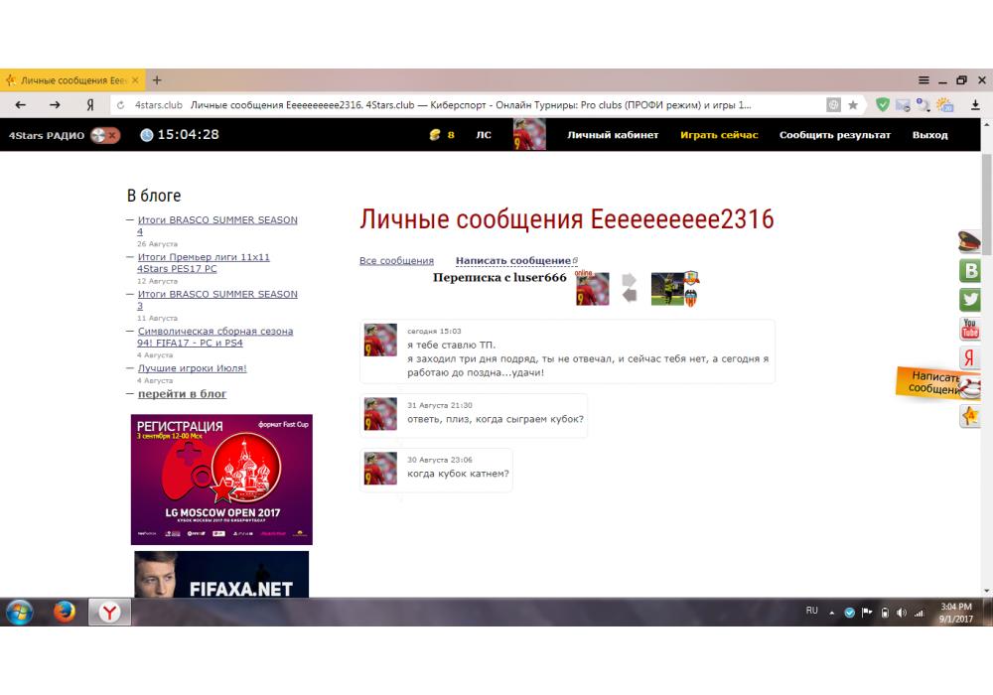Bookmark page with address bar star
The height and width of the screenshot is (695, 993).
click(x=853, y=104)
